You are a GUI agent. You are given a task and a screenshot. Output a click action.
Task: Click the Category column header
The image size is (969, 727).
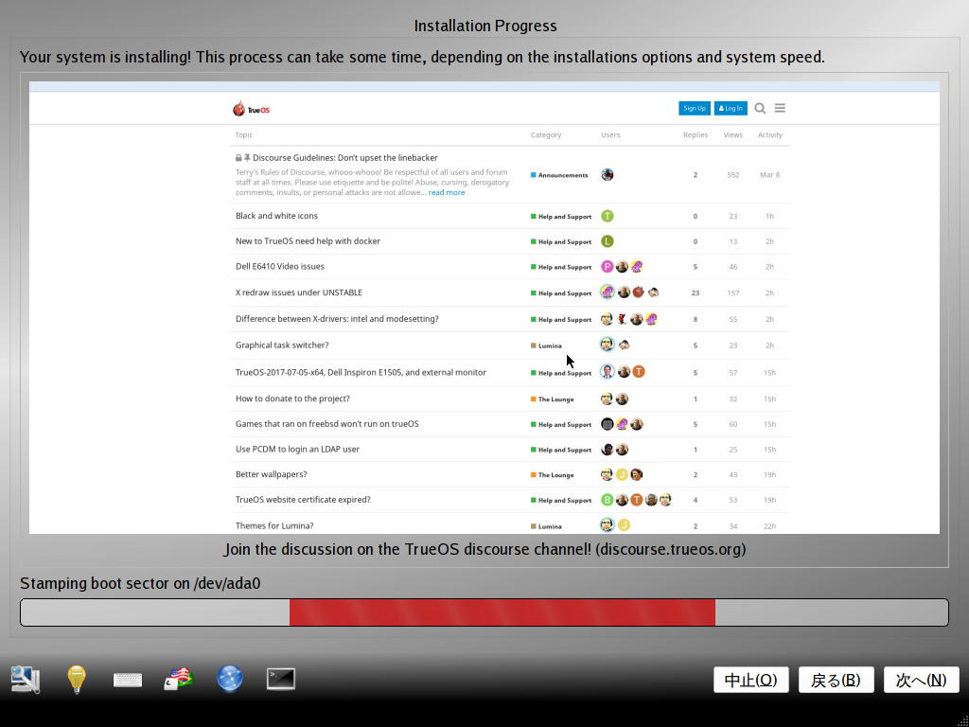pos(546,134)
